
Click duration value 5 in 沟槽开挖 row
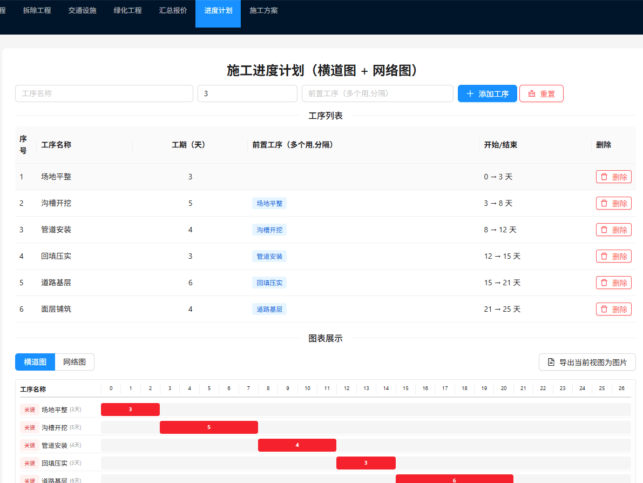(x=190, y=203)
